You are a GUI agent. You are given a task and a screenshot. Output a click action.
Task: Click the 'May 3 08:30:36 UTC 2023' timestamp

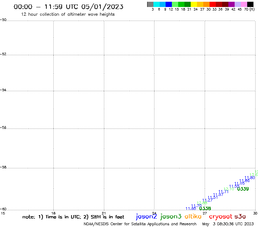(x=228, y=224)
